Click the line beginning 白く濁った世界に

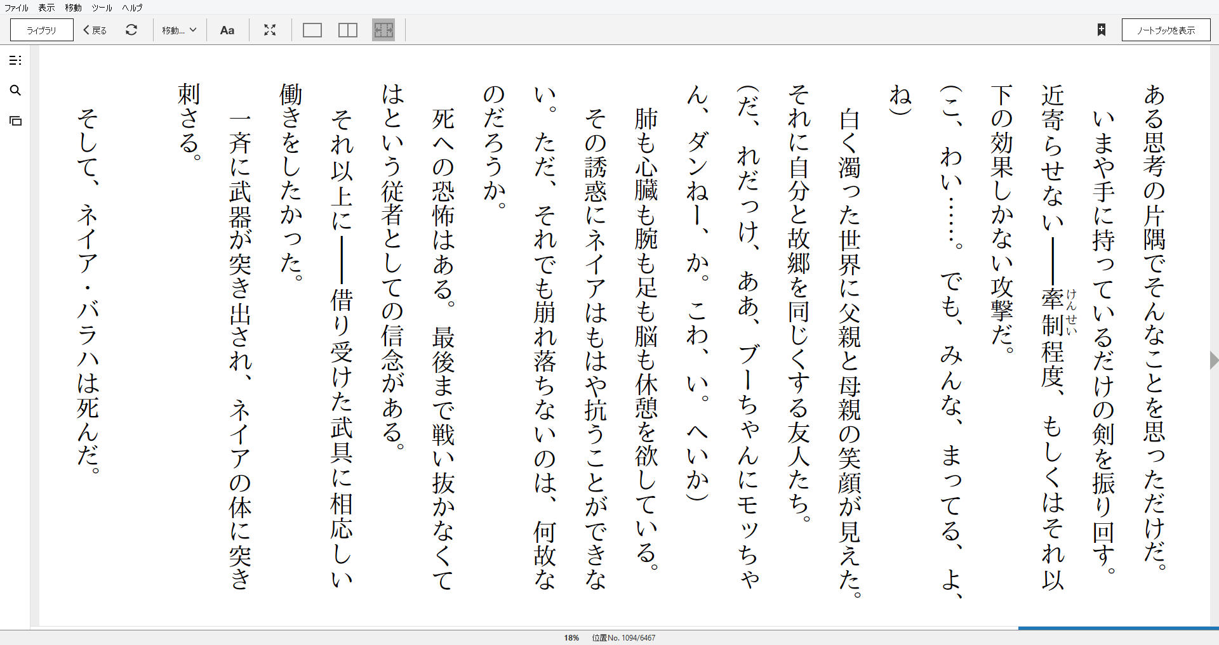pyautogui.click(x=849, y=352)
